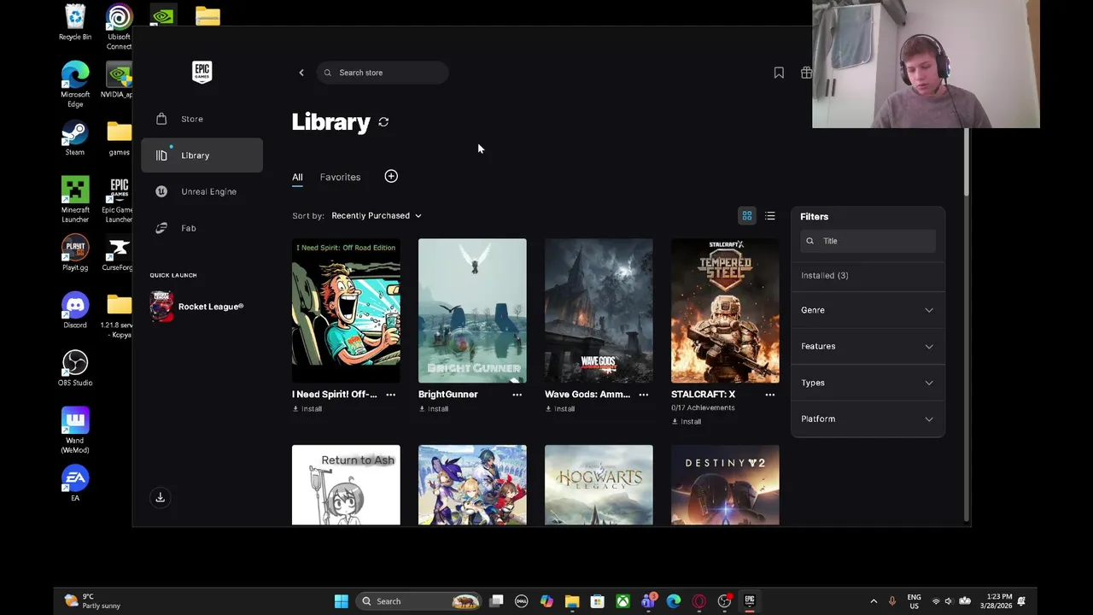Open Unreal Engine section in sidebar
The width and height of the screenshot is (1093, 615).
202,191
